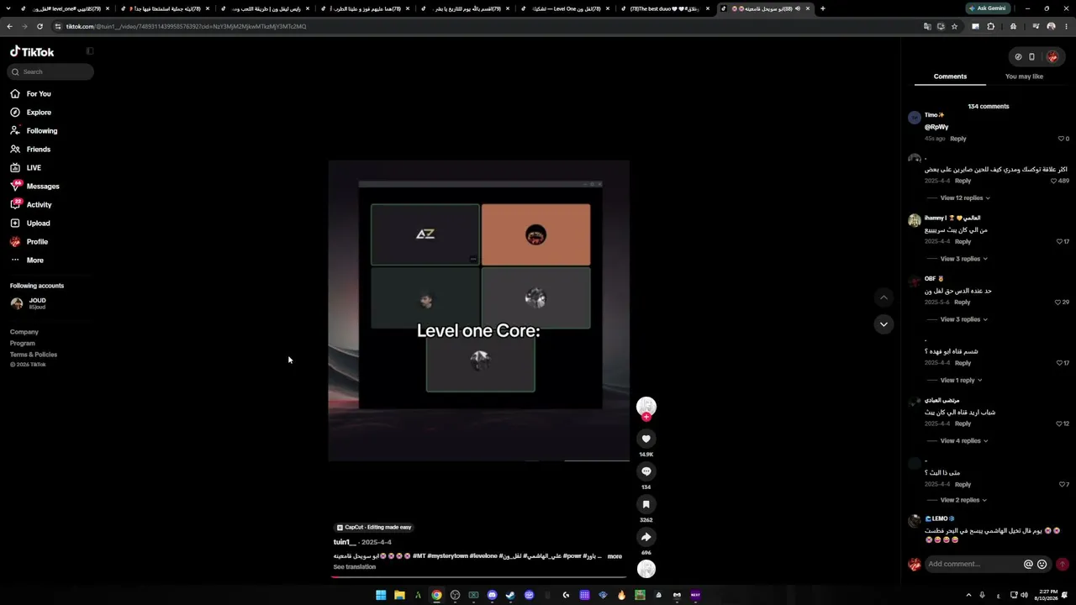This screenshot has height=605, width=1076.
Task: Like the comment with 7 likes
Action: point(1061,484)
